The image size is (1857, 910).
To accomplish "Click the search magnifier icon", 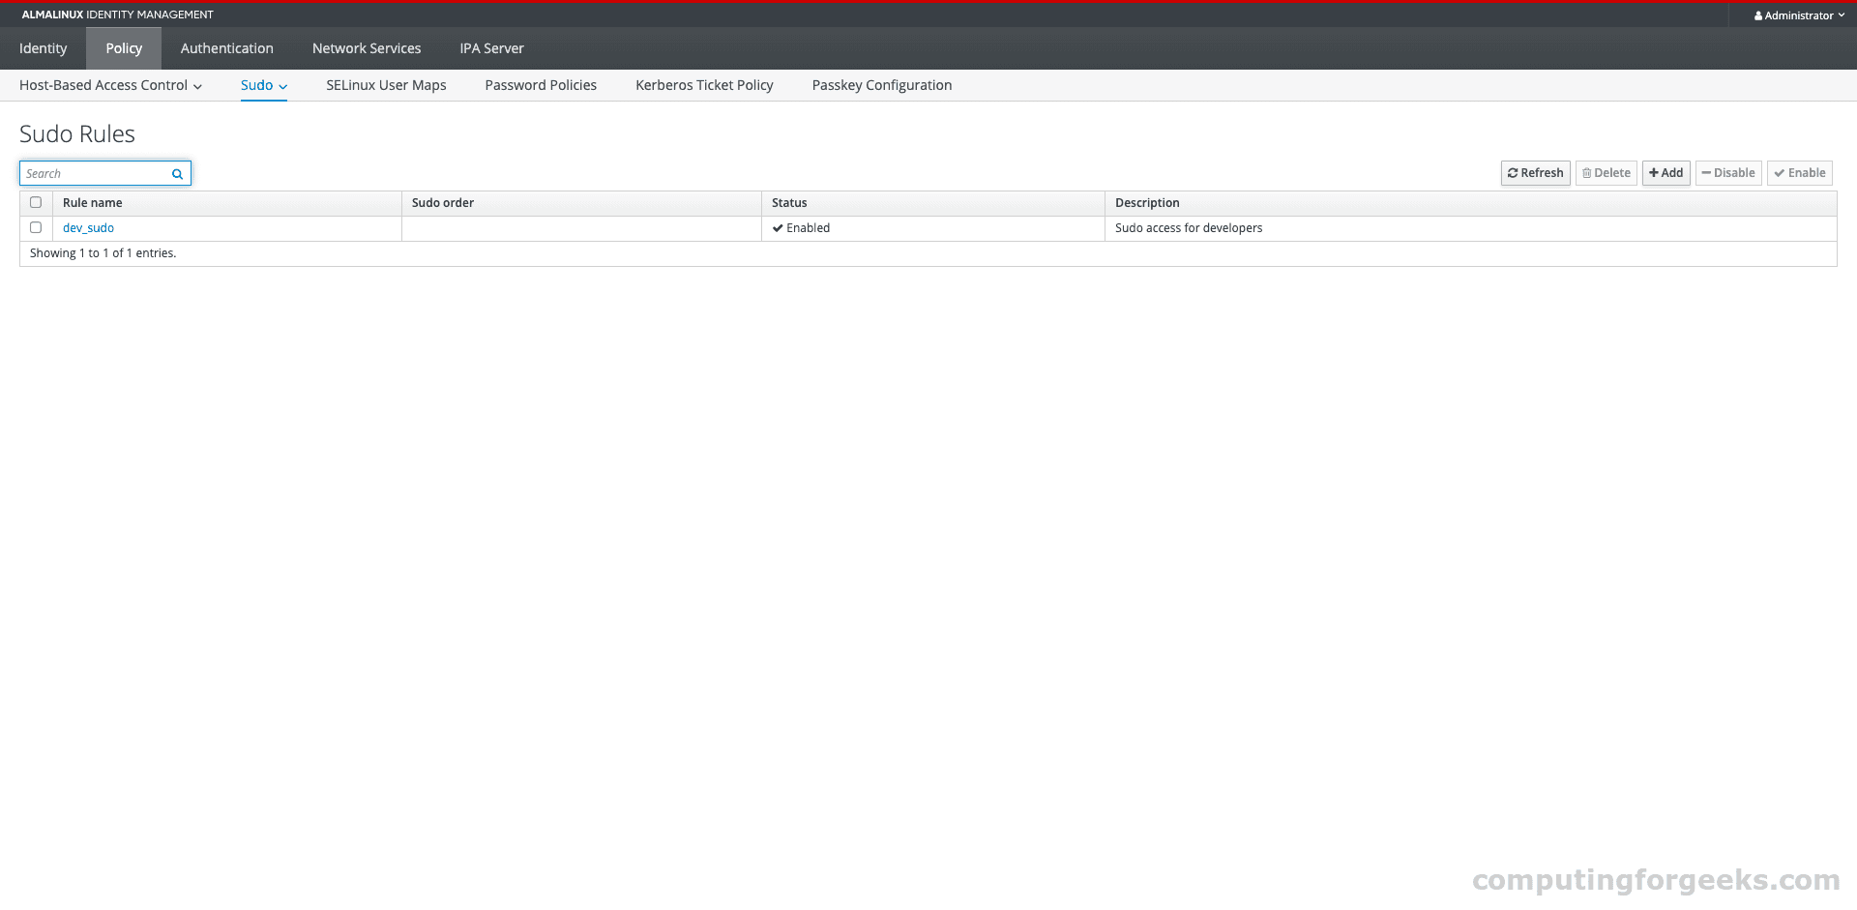I will coord(177,174).
